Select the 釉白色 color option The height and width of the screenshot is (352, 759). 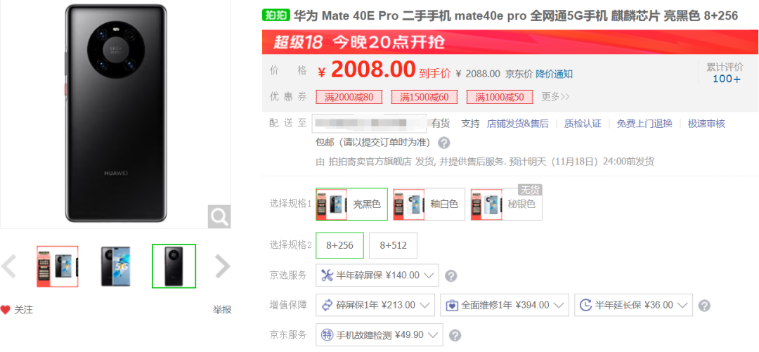click(x=429, y=204)
